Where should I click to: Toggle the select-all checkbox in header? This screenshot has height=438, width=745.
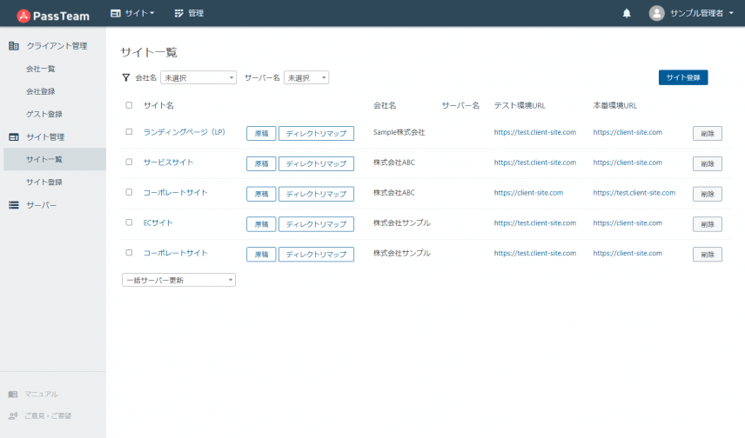click(130, 105)
